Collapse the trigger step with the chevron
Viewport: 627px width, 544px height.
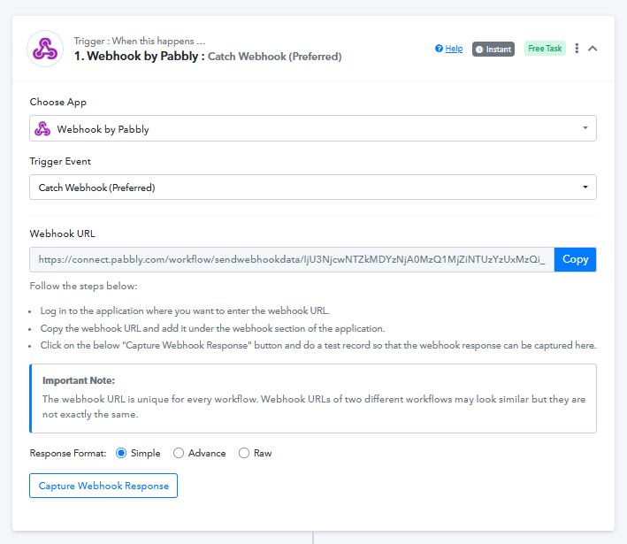(x=593, y=49)
